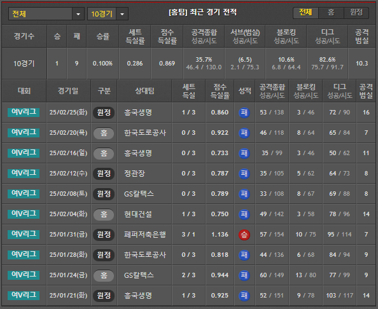Switch to the 원정 tab
Image resolution: width=378 pixels, height=309 pixels.
(356, 12)
